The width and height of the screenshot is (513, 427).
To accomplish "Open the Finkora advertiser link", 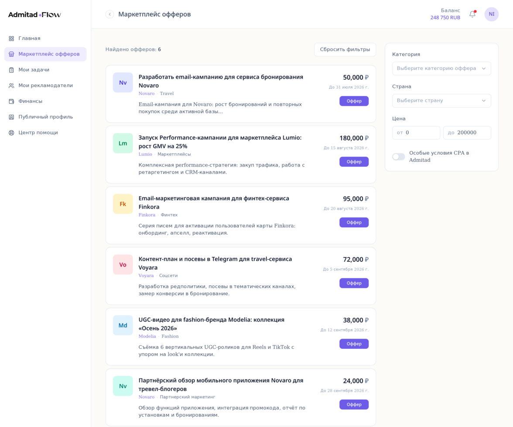I will point(147,215).
